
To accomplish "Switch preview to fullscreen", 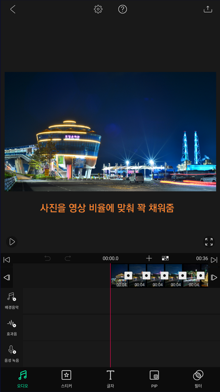I will point(209,242).
